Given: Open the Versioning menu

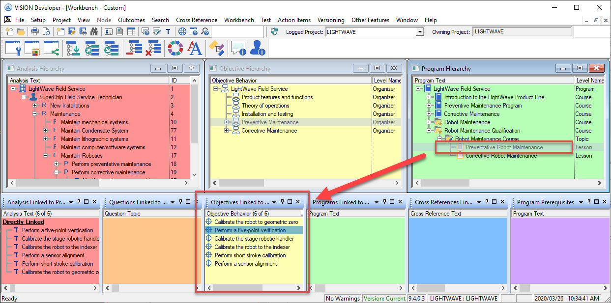Looking at the screenshot, I should (331, 20).
